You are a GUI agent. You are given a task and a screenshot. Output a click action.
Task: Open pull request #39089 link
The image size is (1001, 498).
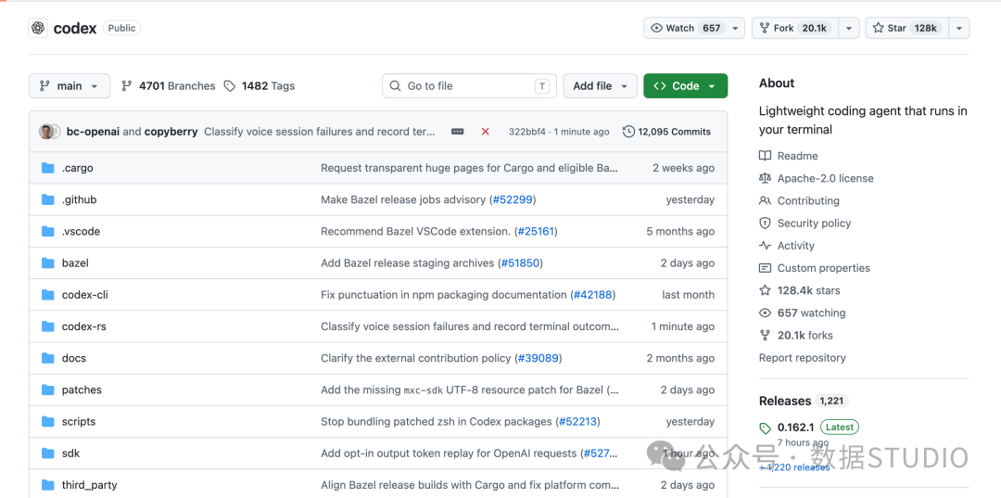[539, 358]
